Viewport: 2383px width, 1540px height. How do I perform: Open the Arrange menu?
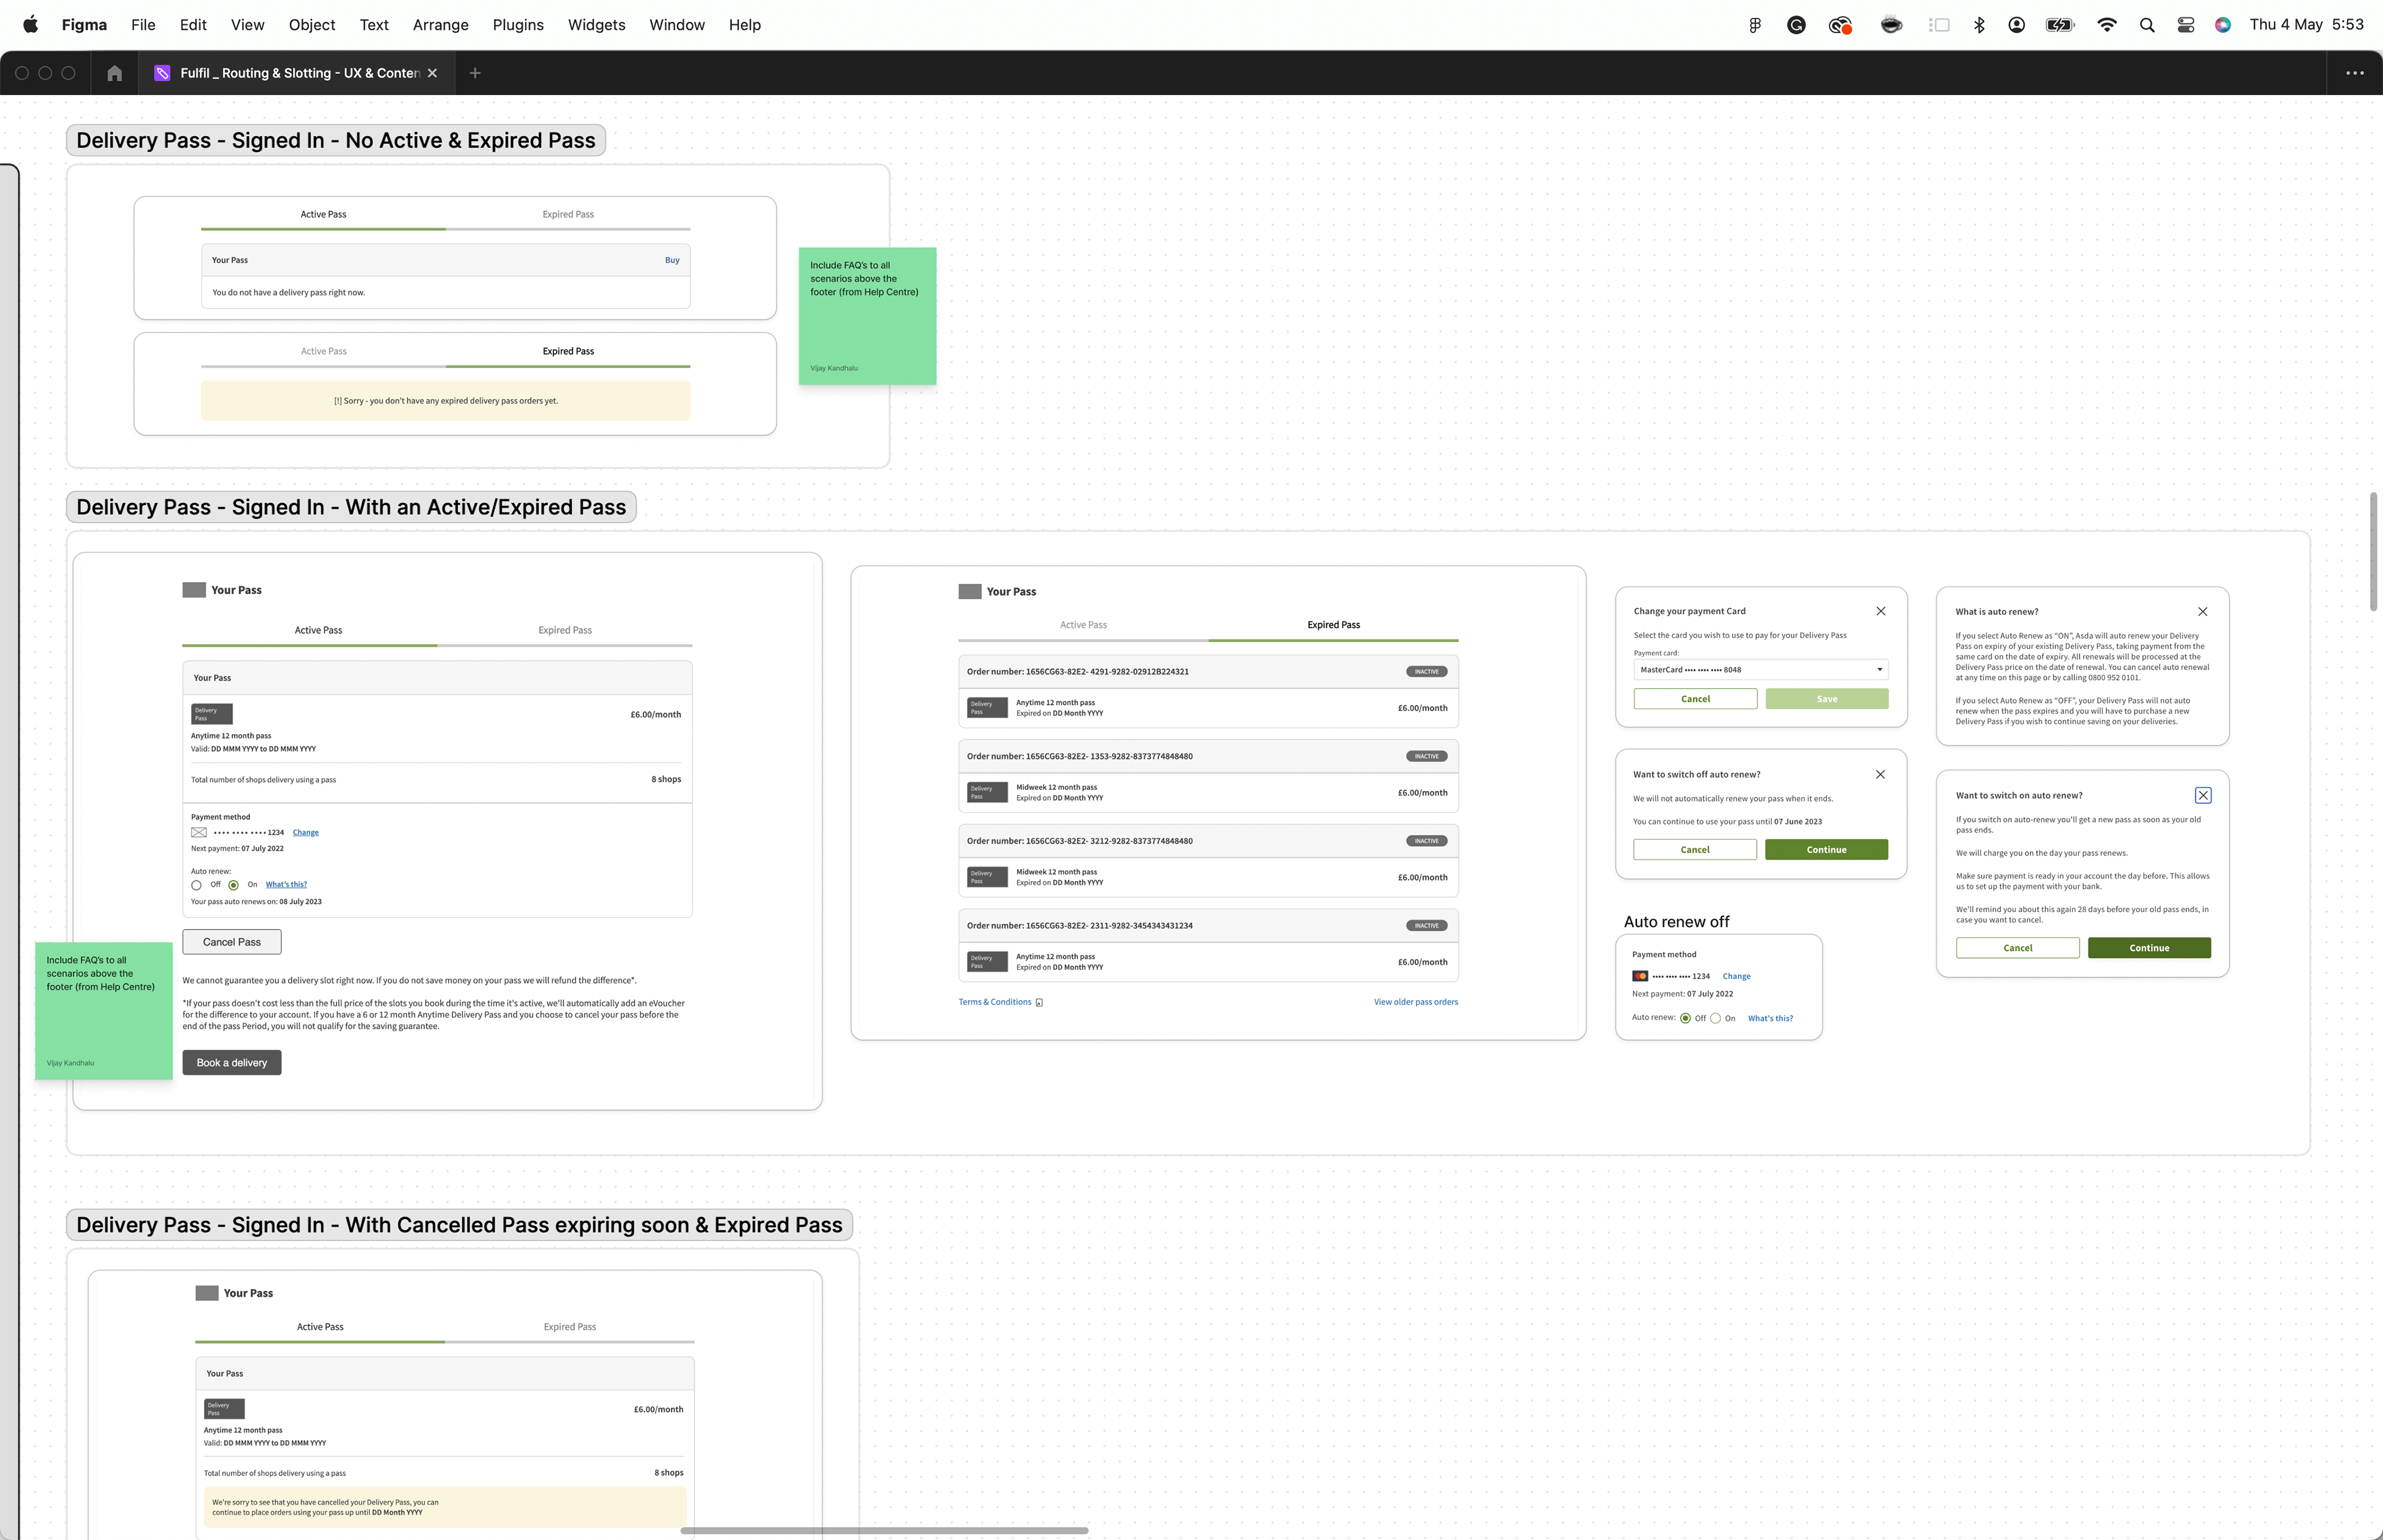click(x=440, y=25)
